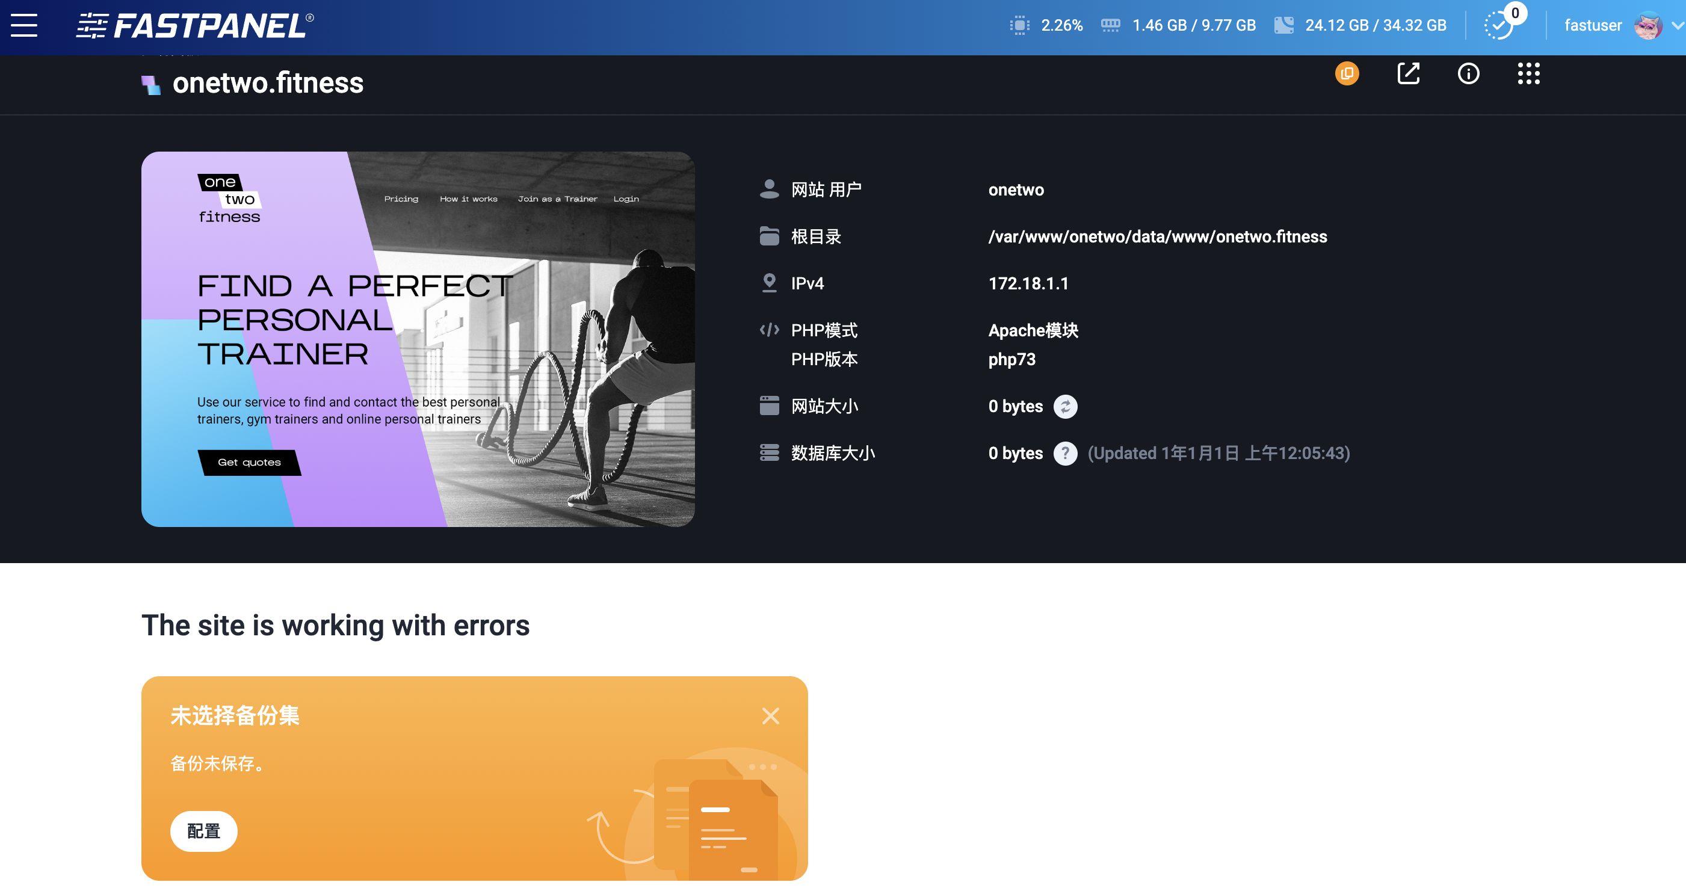Select the Pricing menu item in the preview
This screenshot has height=894, width=1686.
pos(401,199)
